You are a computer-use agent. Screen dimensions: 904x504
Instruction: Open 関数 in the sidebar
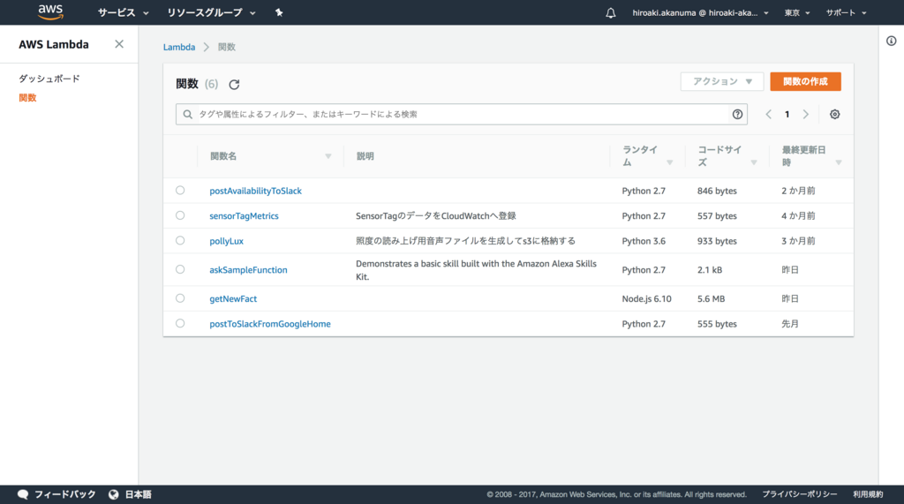pos(27,97)
